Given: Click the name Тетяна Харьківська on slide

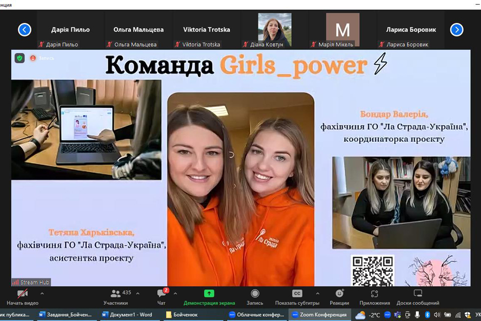Looking at the screenshot, I should (91, 233).
